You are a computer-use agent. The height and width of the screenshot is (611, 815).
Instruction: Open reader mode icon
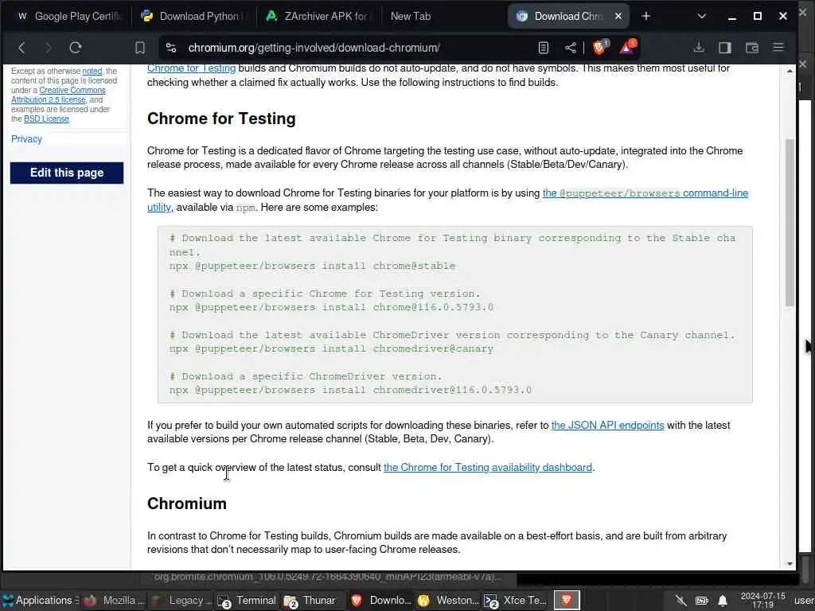pyautogui.click(x=543, y=48)
